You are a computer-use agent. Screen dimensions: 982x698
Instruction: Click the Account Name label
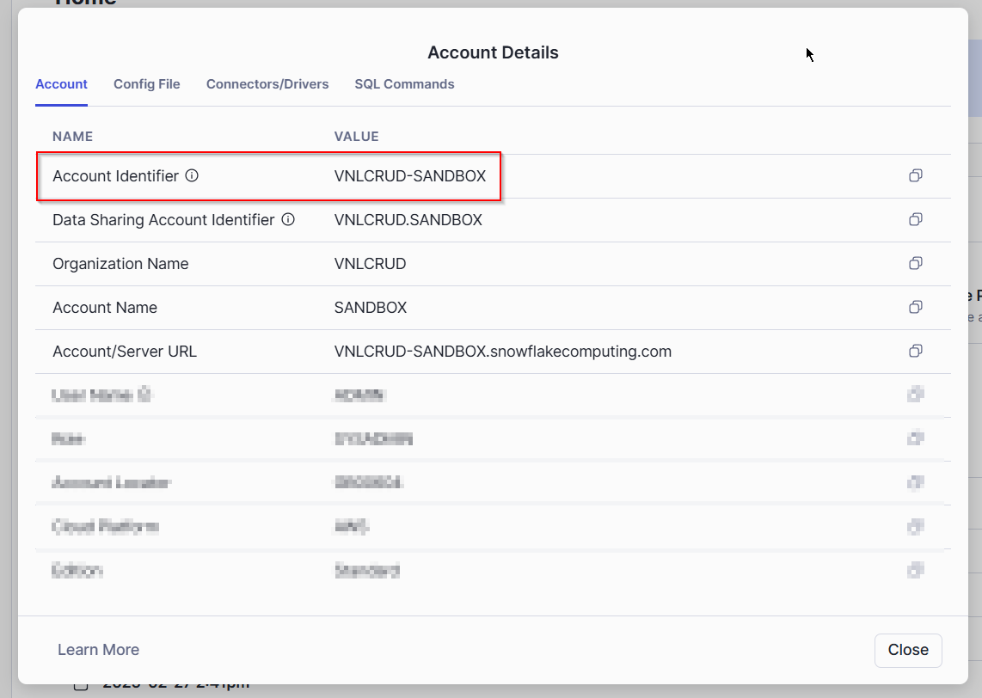pos(105,308)
